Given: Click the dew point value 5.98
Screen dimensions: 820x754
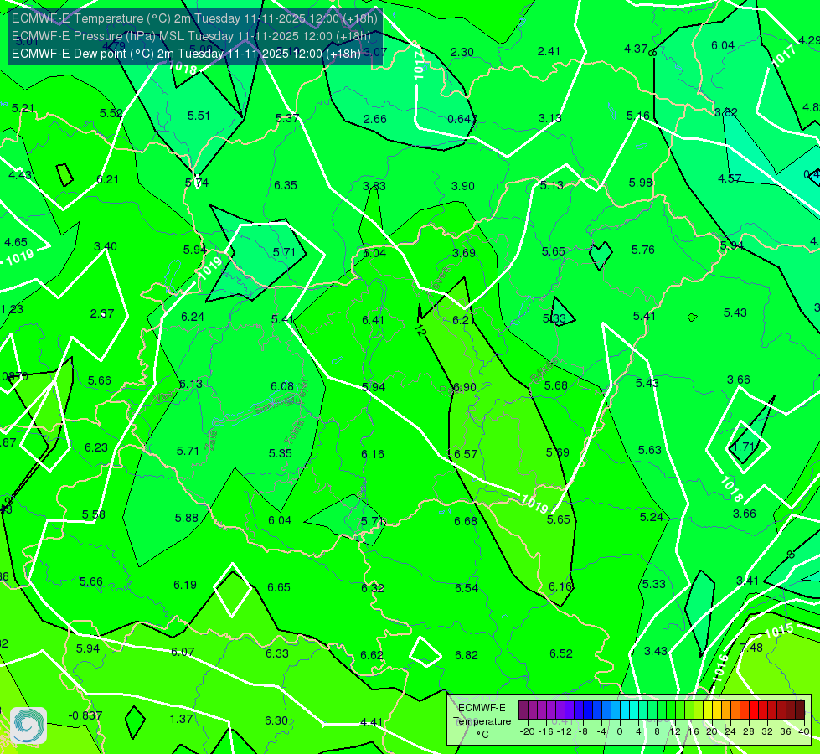Looking at the screenshot, I should [641, 183].
